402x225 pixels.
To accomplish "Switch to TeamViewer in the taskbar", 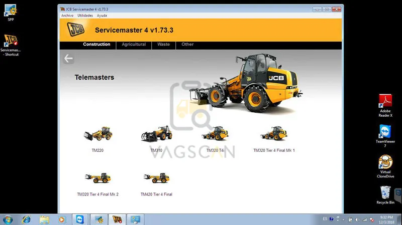I will 80,219.
